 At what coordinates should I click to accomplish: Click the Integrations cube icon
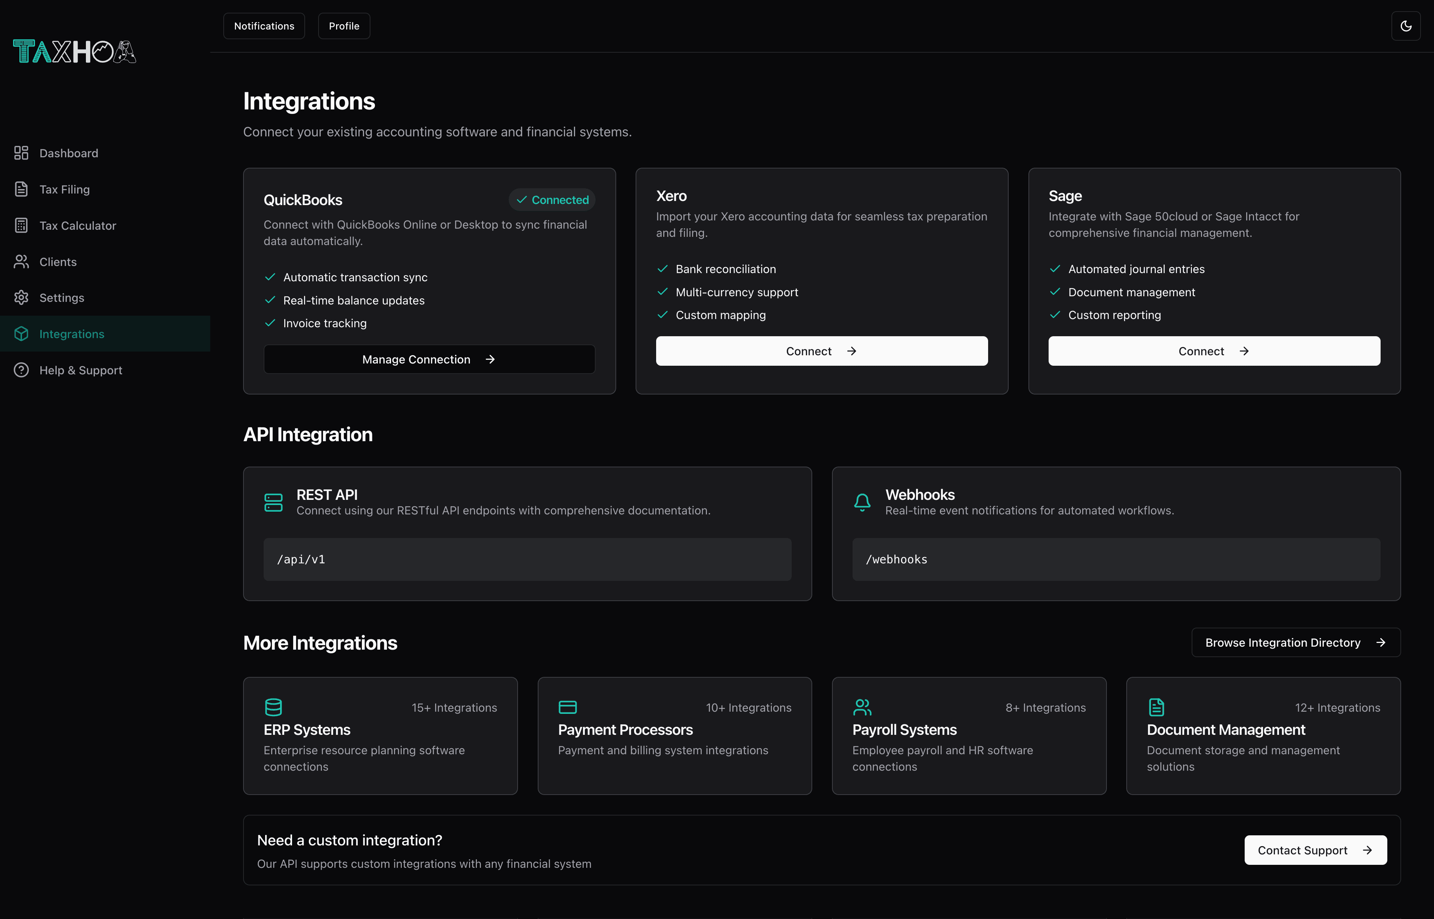point(22,334)
